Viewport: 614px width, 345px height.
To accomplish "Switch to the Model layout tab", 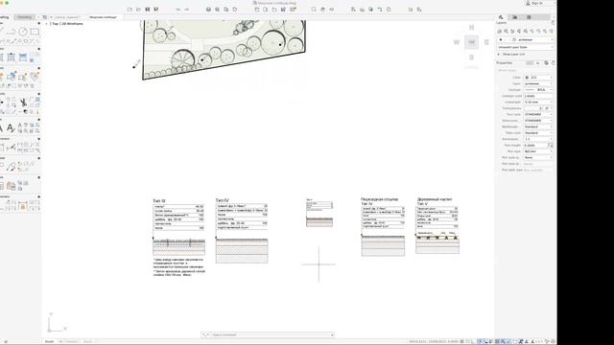I will pyautogui.click(x=49, y=341).
